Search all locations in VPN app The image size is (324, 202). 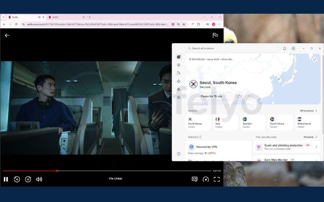232,48
